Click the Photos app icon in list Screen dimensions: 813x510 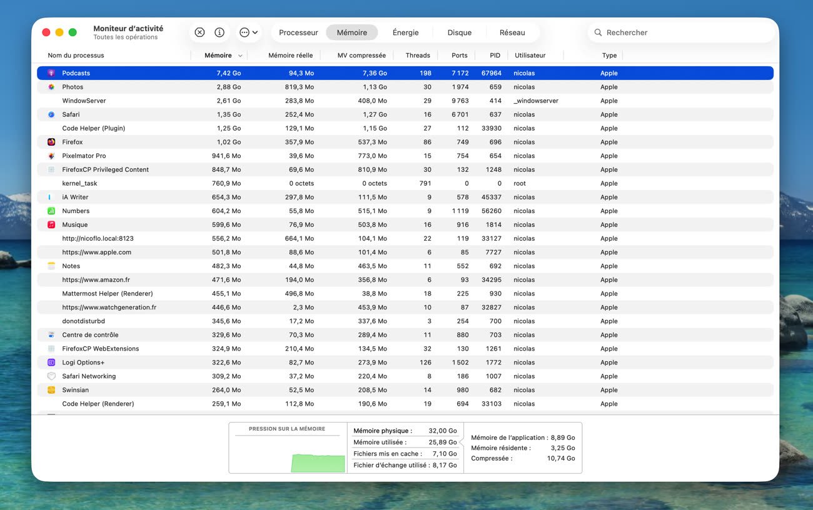51,87
